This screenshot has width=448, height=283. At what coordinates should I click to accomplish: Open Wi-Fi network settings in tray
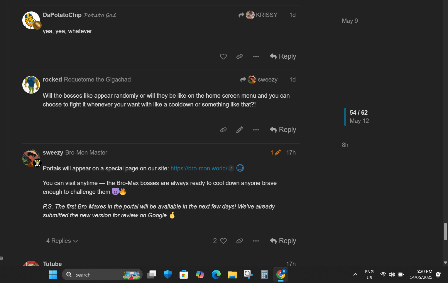coord(383,275)
